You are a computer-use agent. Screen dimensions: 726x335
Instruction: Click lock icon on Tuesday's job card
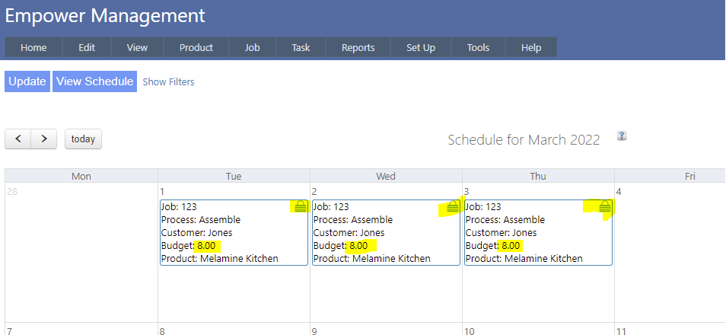click(x=301, y=206)
